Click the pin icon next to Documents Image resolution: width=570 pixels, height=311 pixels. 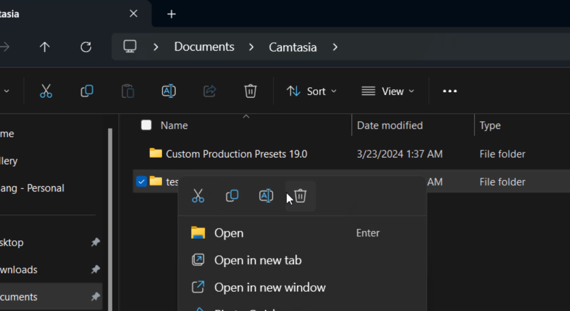pyautogui.click(x=95, y=296)
